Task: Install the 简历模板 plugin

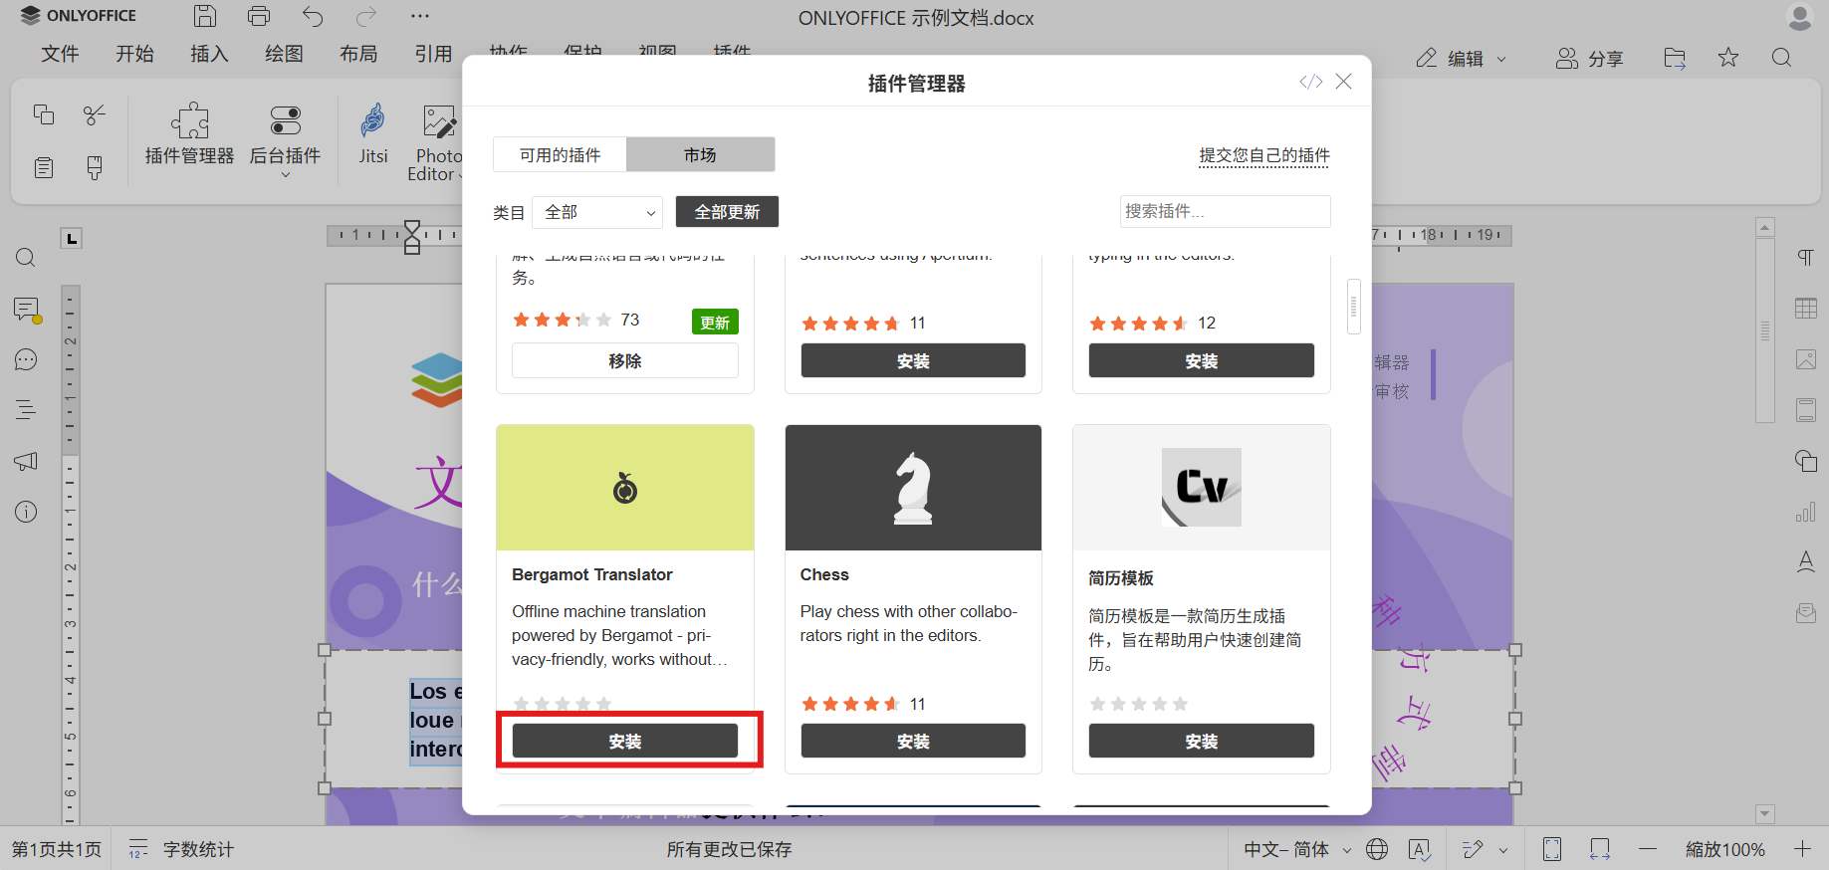Action: [x=1202, y=741]
